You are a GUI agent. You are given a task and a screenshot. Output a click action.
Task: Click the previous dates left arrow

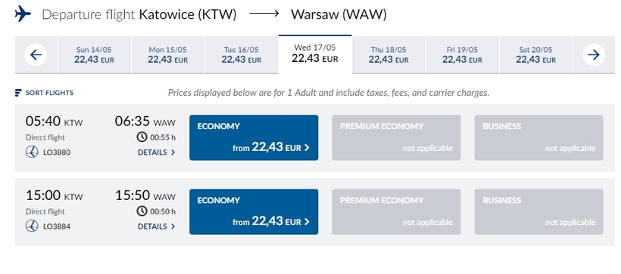[x=36, y=55]
